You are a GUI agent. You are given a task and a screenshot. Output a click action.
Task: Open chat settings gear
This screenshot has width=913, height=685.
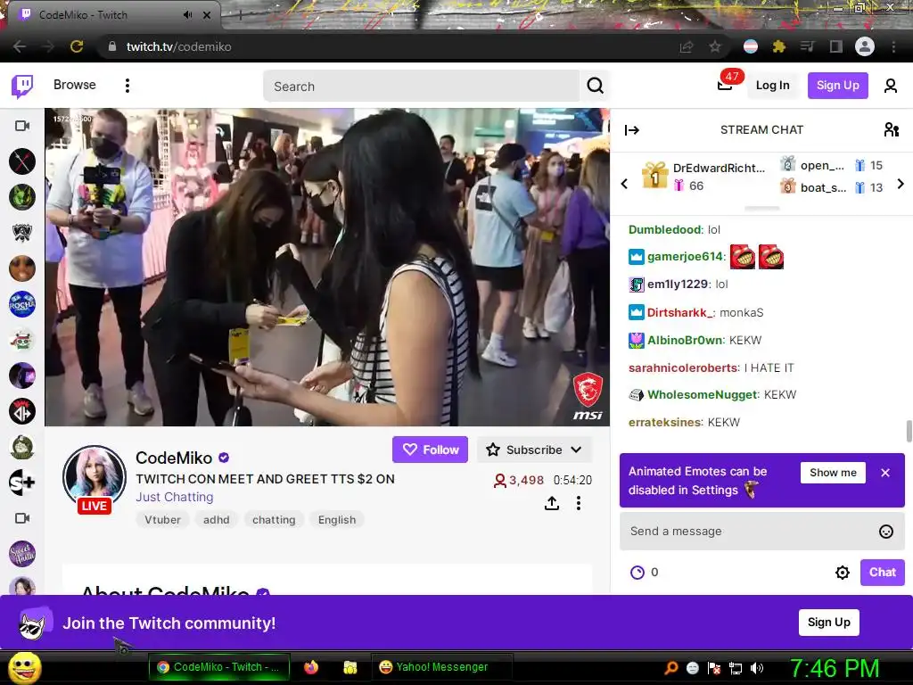(842, 573)
